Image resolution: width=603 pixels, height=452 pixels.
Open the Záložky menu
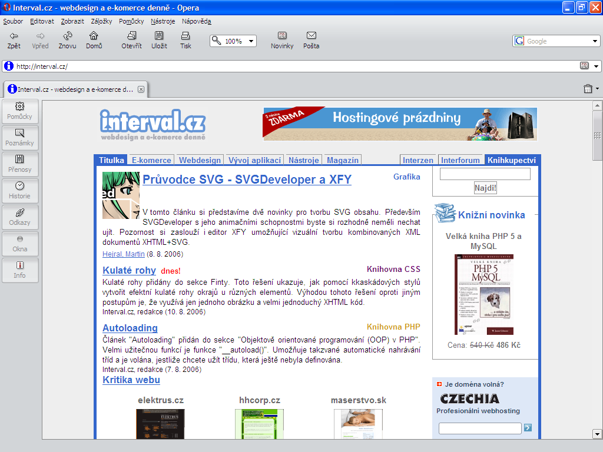tap(101, 21)
